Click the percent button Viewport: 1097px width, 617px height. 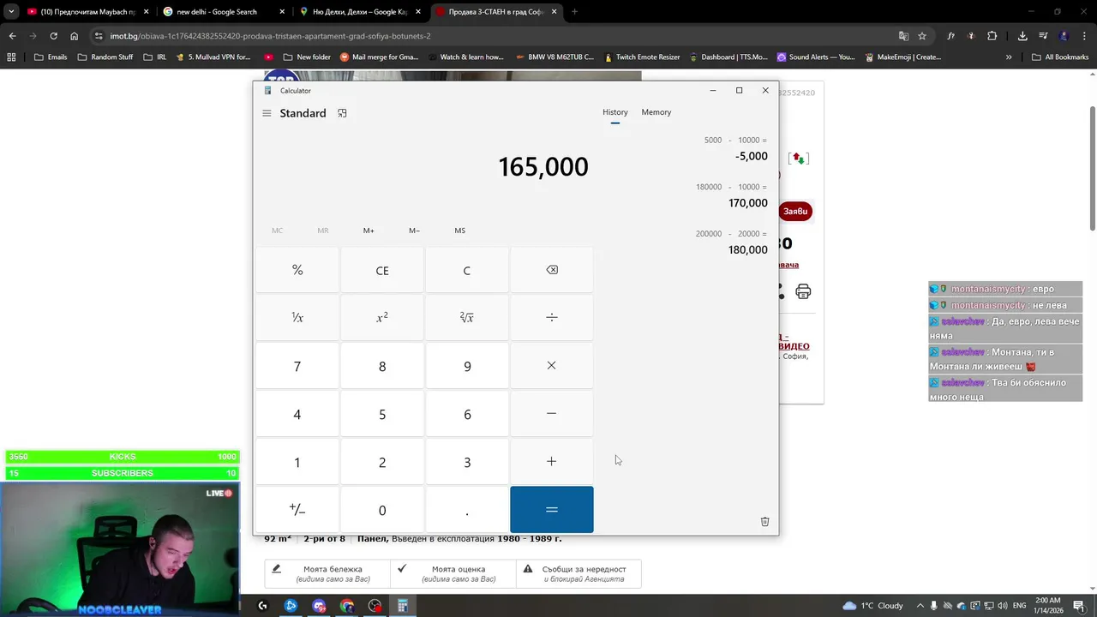(x=297, y=270)
